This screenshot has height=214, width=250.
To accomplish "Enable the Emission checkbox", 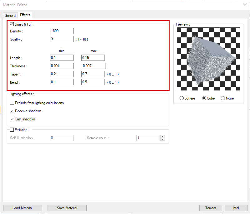I will coord(12,130).
